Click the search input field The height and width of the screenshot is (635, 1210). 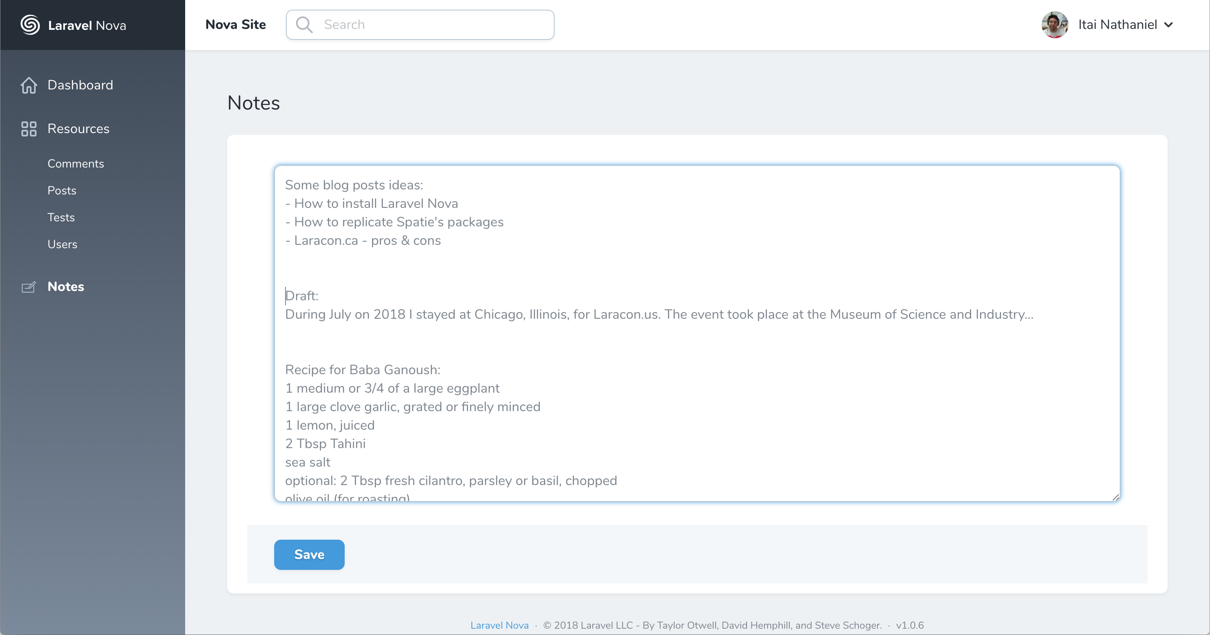(423, 24)
